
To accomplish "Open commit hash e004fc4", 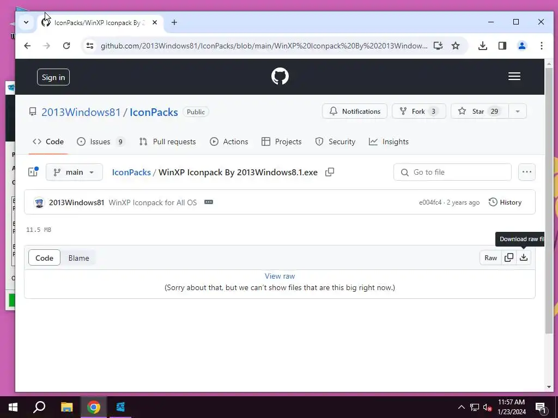I will pyautogui.click(x=430, y=202).
